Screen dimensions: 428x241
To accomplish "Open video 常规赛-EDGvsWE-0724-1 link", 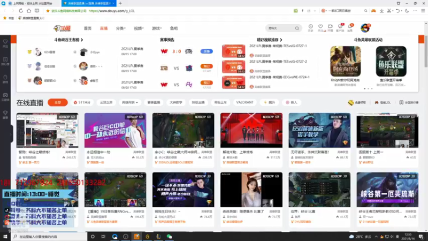I will [279, 77].
